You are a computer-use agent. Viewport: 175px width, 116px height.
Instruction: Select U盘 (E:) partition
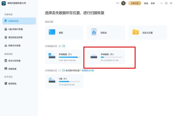click(x=64, y=81)
